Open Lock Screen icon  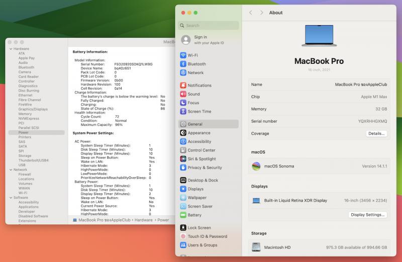pyautogui.click(x=183, y=228)
